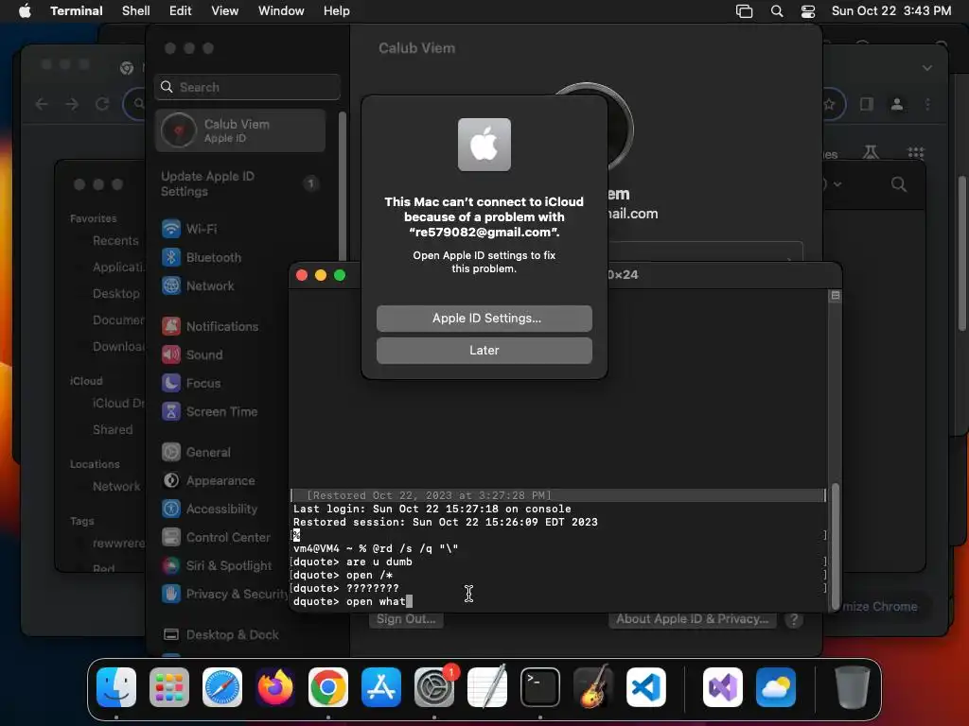The image size is (969, 726).
Task: Open Finder from the Dock
Action: (x=116, y=687)
